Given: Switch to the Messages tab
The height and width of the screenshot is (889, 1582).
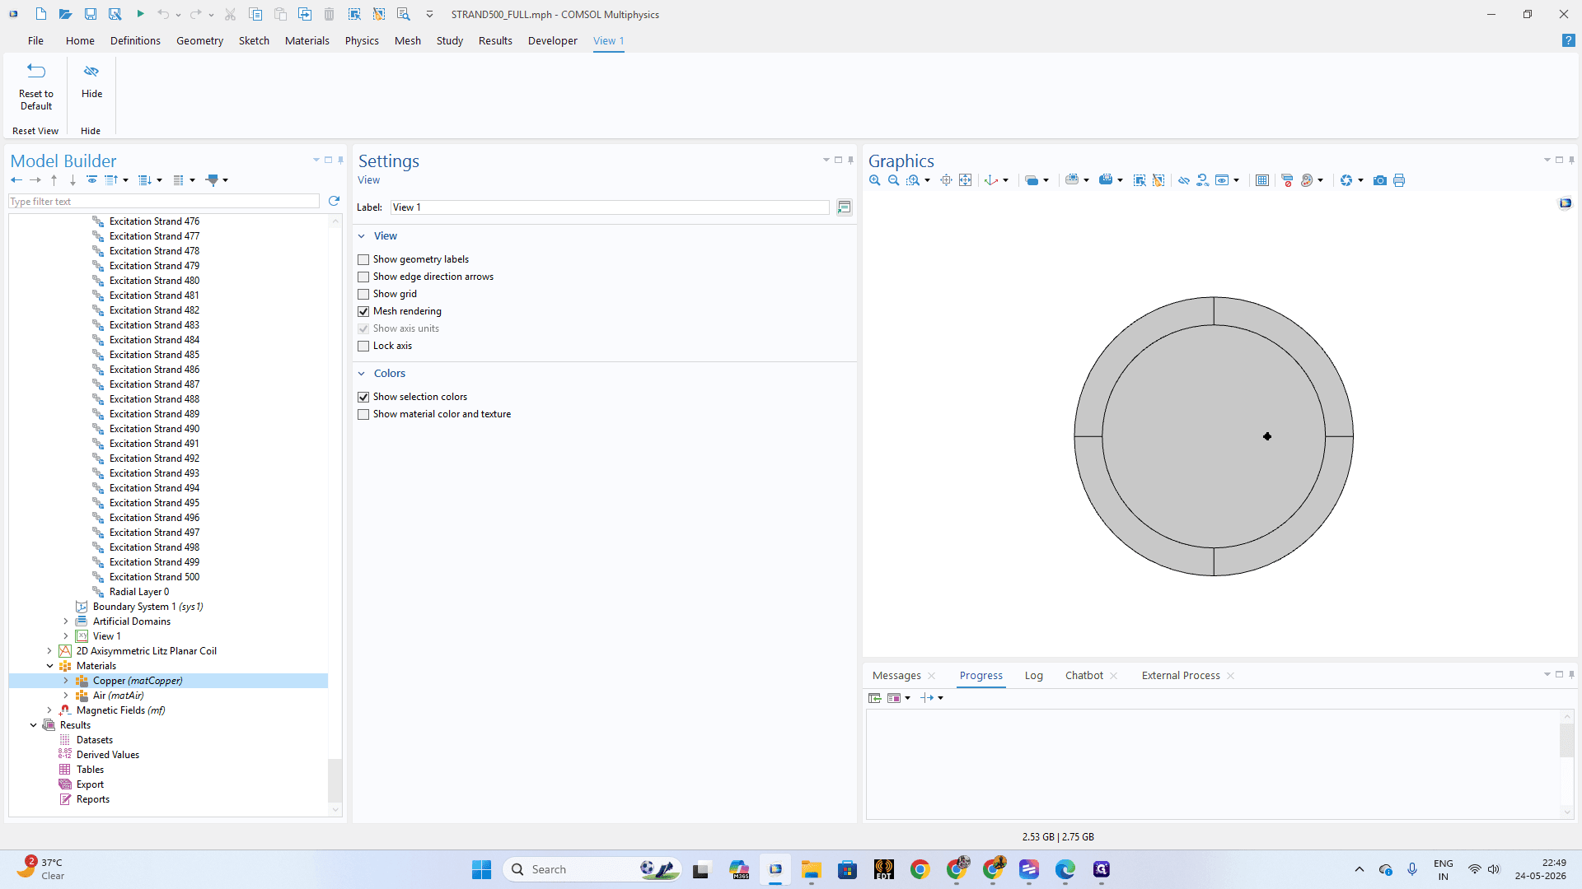Looking at the screenshot, I should [x=896, y=675].
